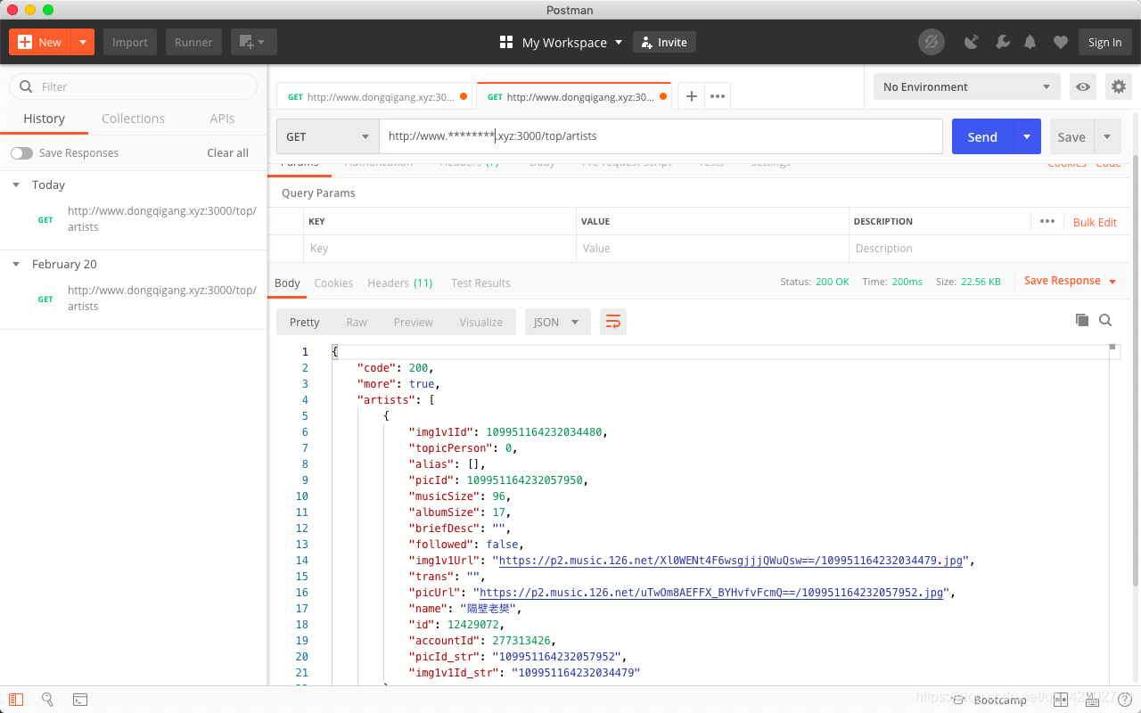Viewport: 1141px width, 713px height.
Task: Open the console icon in status bar
Action: pos(80,700)
